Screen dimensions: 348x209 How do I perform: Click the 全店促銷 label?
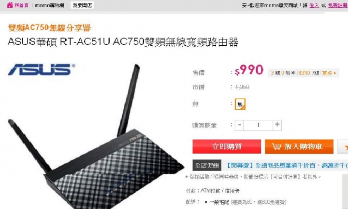tap(207, 166)
